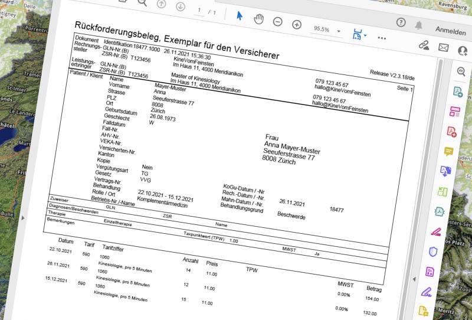Open the fit-width page display dropdown
Viewport: 472px width, 320px height.
pos(359,34)
